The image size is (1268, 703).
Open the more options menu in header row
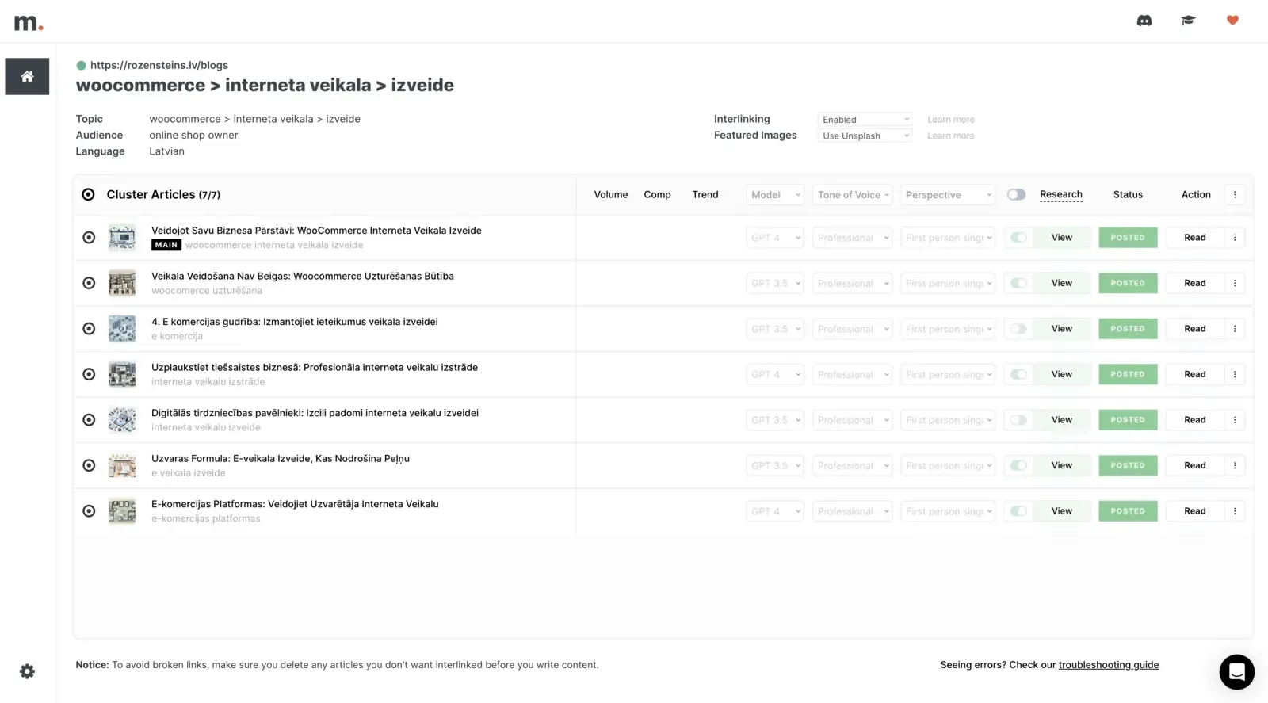(1234, 194)
